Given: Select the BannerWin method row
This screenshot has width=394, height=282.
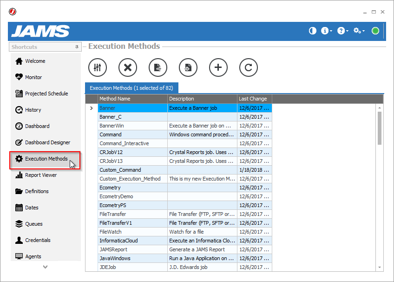Looking at the screenshot, I should point(185,126).
